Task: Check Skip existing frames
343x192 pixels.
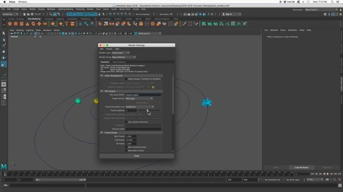Action: (x=126, y=147)
